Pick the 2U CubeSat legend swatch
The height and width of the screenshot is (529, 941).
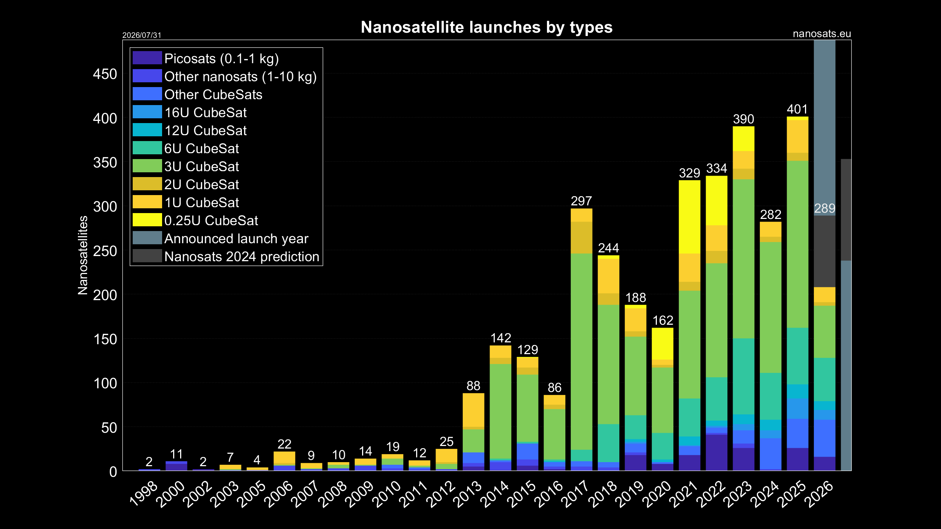(x=147, y=184)
